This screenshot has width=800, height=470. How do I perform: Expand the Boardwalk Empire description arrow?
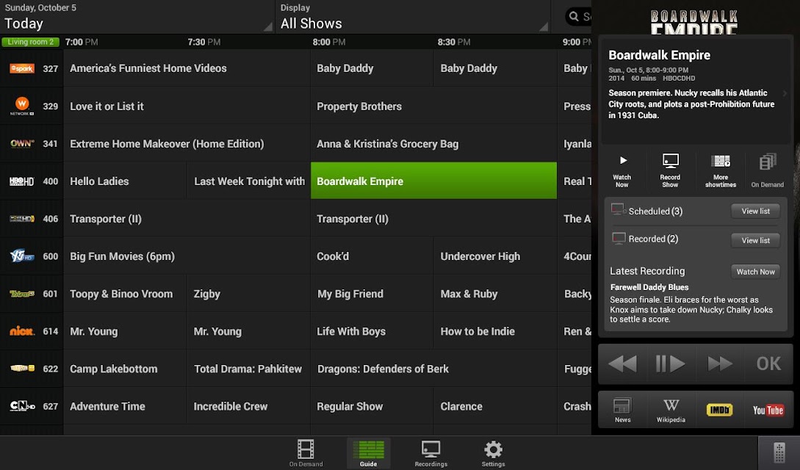(x=785, y=93)
